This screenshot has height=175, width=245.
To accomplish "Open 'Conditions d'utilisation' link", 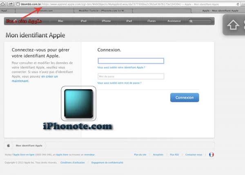I will click(73, 163).
